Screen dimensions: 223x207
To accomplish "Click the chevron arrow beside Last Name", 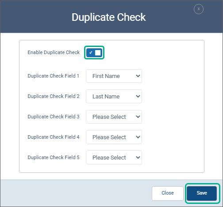I will 138,96.
